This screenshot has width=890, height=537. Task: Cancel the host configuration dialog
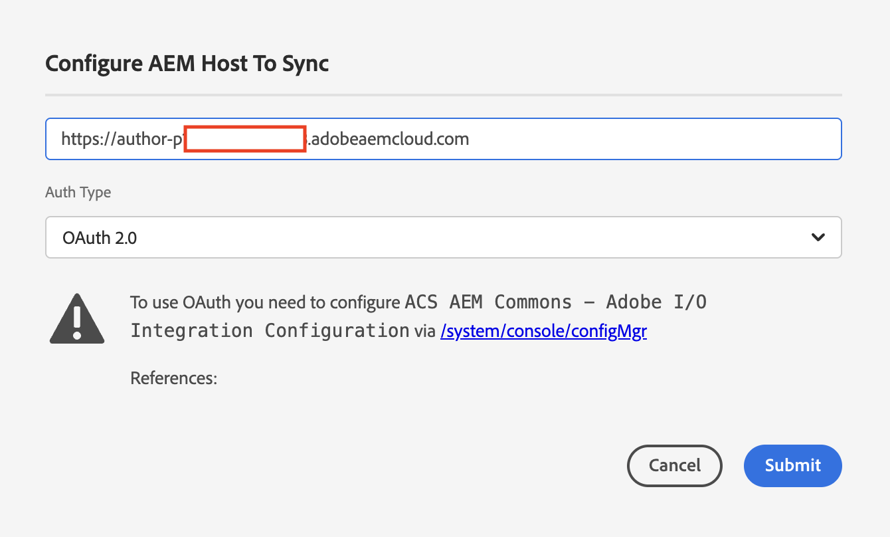675,465
